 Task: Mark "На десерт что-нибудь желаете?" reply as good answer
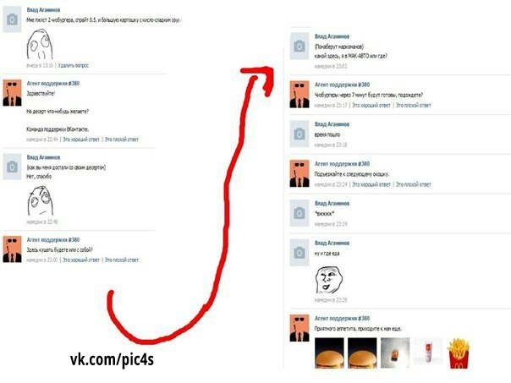click(81, 140)
